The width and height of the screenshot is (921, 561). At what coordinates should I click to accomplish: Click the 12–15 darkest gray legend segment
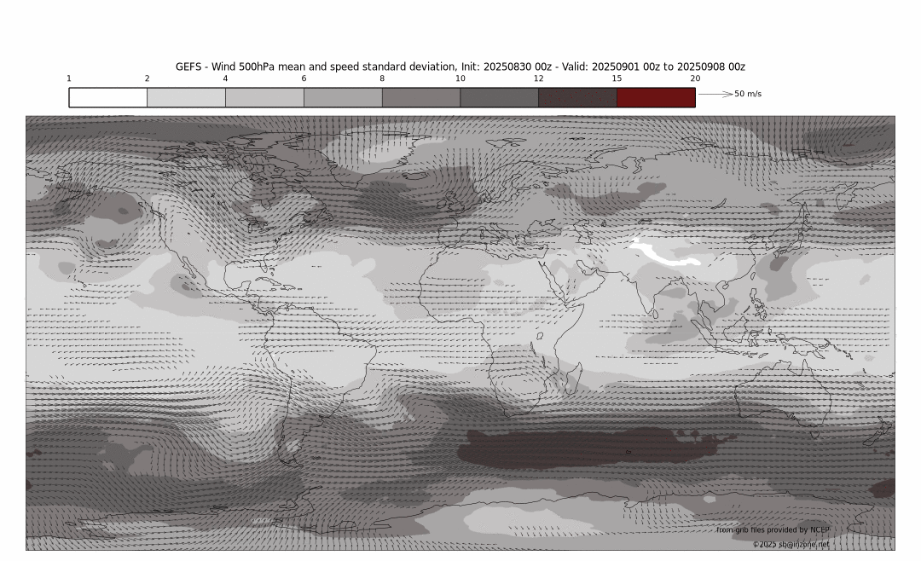[577, 97]
